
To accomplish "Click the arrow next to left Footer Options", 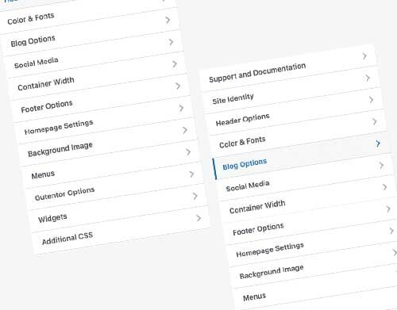I will click(x=181, y=108).
